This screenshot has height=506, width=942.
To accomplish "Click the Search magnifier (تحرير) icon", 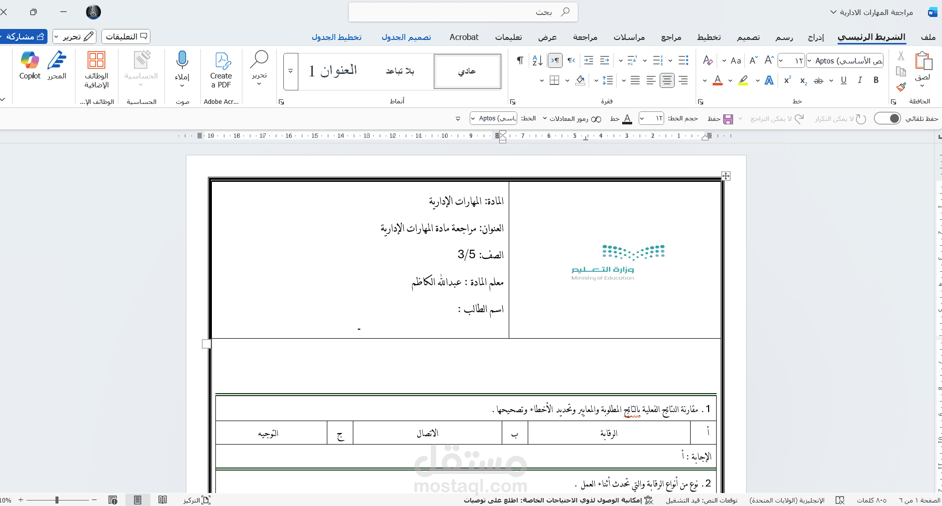I will tap(259, 59).
